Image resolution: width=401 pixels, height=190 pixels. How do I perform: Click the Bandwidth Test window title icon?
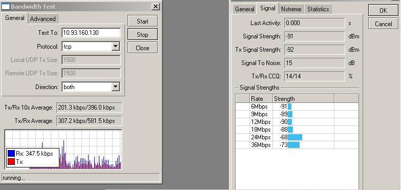click(6, 6)
